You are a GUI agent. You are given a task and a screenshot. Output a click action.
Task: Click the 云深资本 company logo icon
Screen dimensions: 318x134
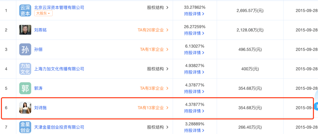25,10
